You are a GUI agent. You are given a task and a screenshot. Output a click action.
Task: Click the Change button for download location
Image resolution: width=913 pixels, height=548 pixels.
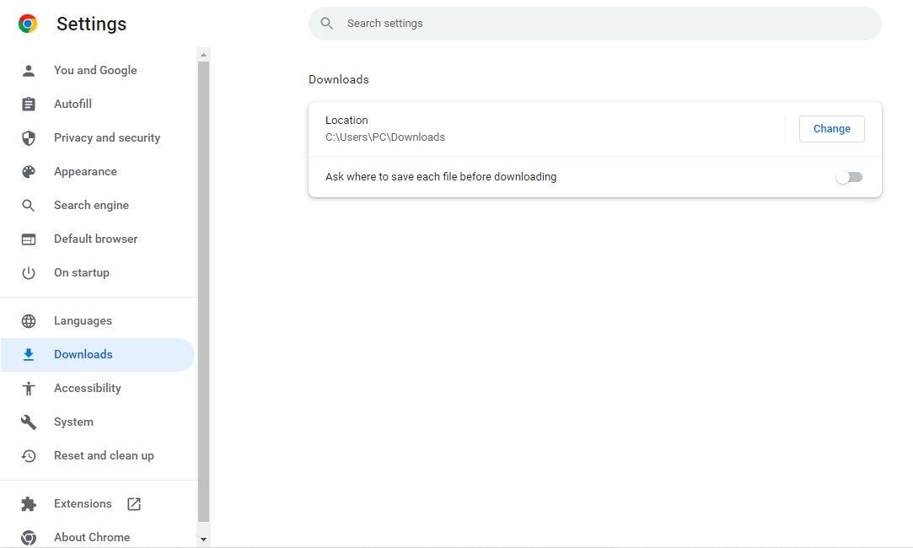pyautogui.click(x=831, y=128)
